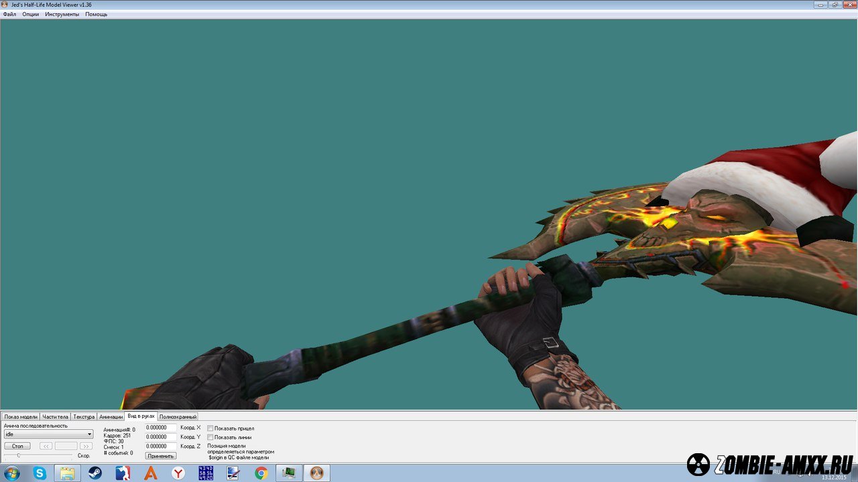Click the frame number field between arrows

point(66,446)
